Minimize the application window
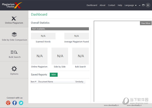The width and height of the screenshot is (152, 108). (x=140, y=5)
